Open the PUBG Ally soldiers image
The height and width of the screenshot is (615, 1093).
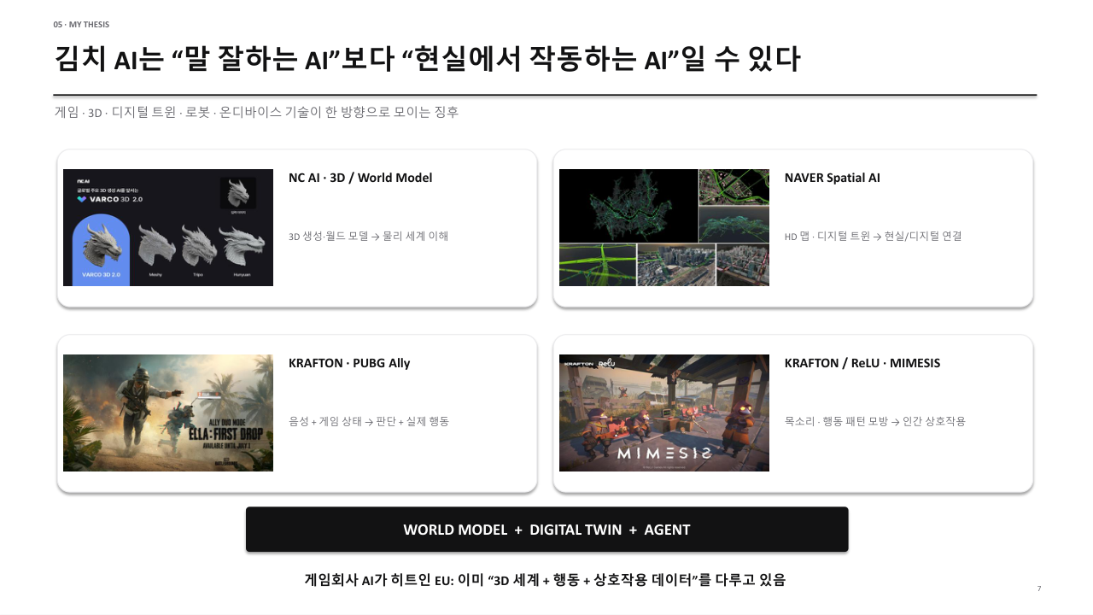(168, 413)
